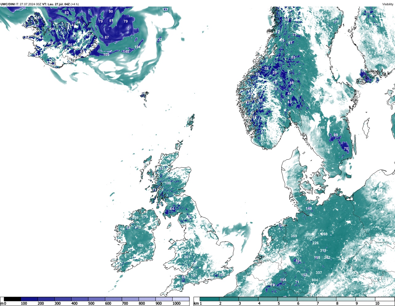Click the '156' value over Finland
This screenshot has height=306, width=395.
point(377,24)
